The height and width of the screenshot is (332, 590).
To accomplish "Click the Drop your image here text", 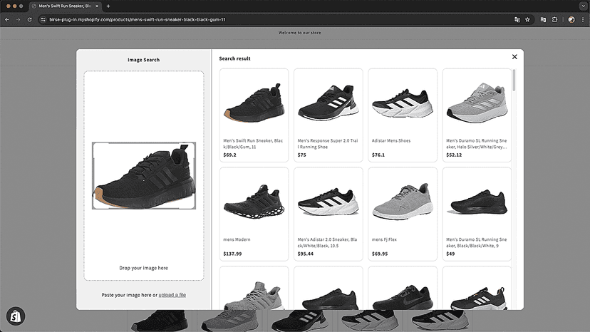I will point(144,268).
